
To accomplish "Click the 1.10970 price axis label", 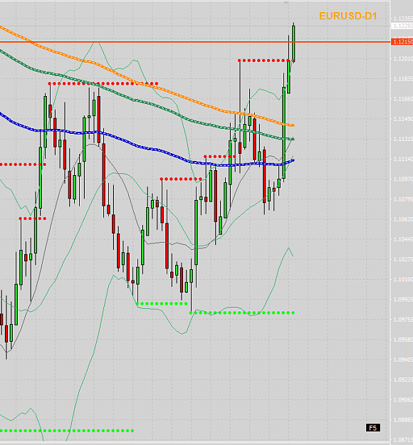I will [x=403, y=179].
